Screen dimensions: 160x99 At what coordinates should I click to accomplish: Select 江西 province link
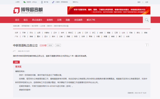[x=116, y=33]
